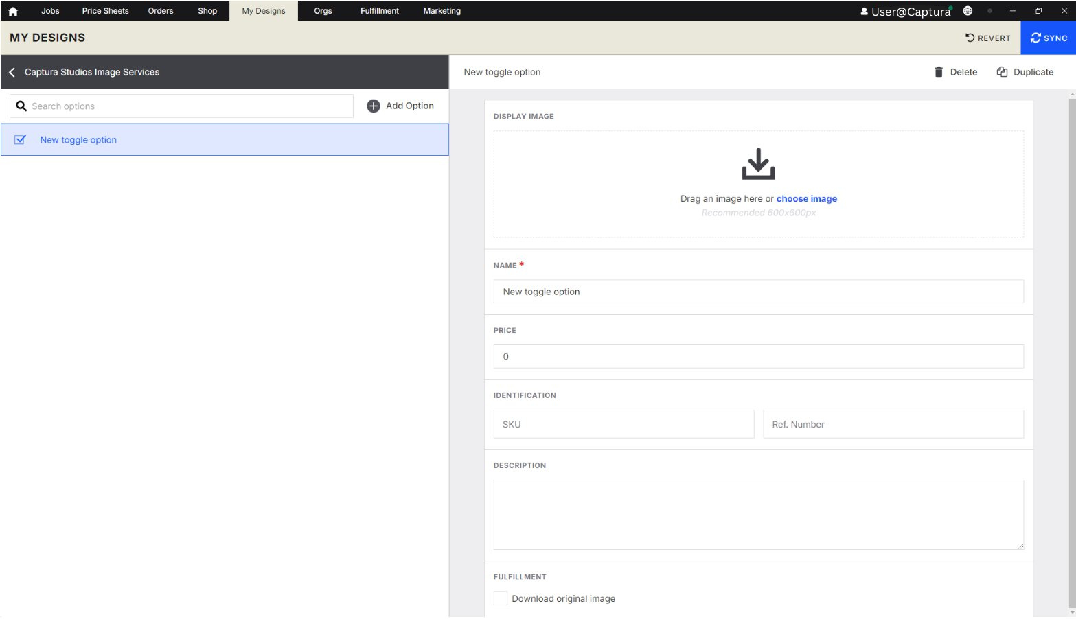
Task: Go to the Home icon
Action: [13, 11]
